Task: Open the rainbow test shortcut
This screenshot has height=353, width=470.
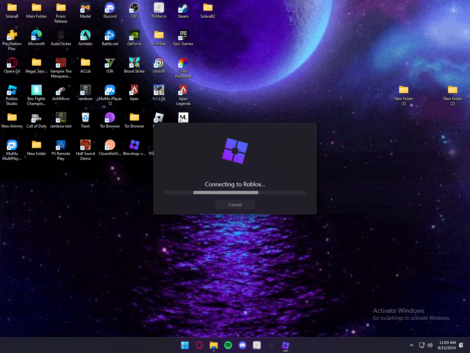Action: 61,120
